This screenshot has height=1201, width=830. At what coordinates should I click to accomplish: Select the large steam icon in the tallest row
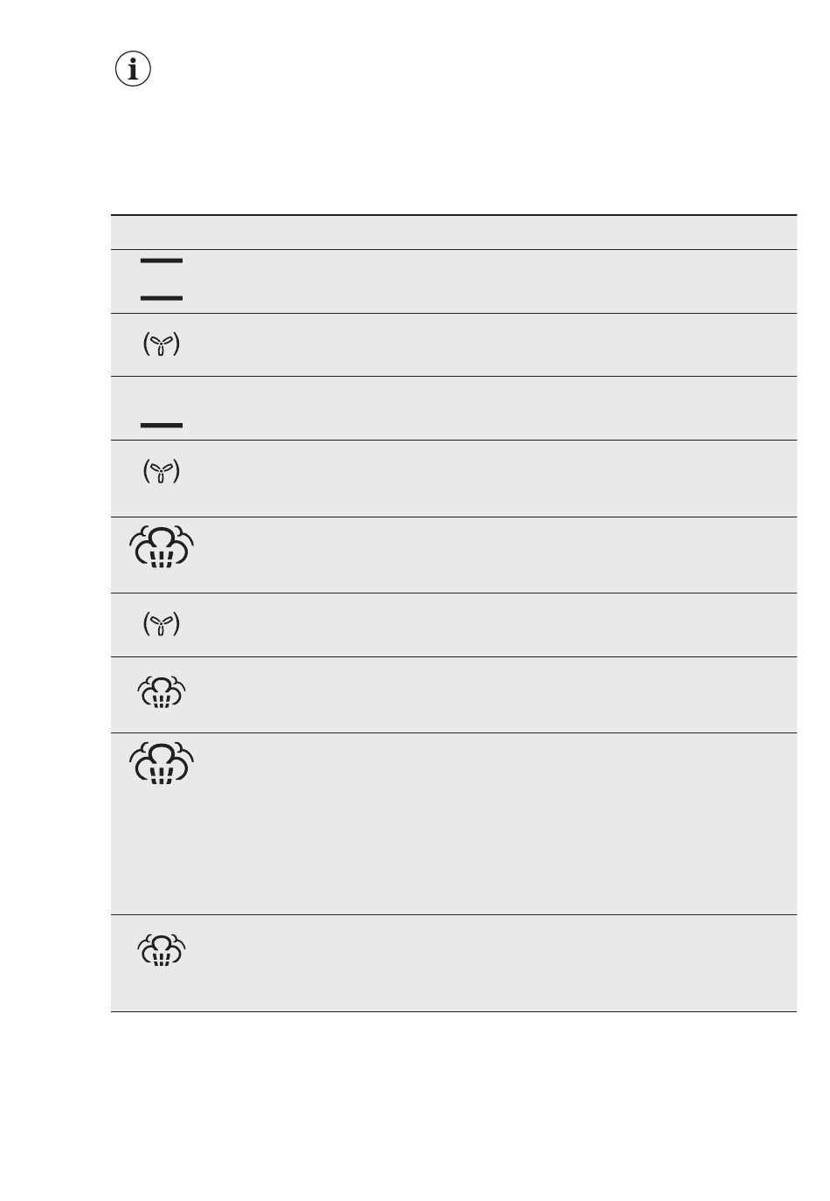[x=162, y=762]
